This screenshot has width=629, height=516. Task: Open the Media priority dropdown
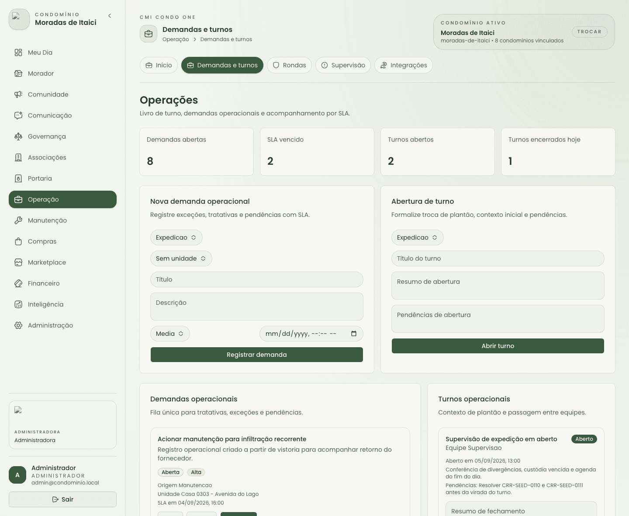[x=170, y=334]
